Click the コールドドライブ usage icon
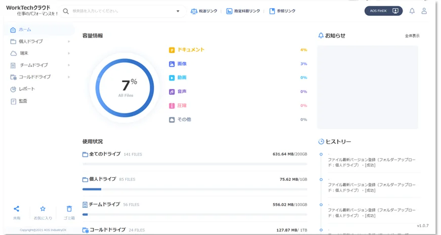 click(x=85, y=230)
